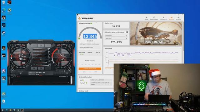The image size is (200, 112).
Task: Click Afterburner Kombustor K button
Action: 34,45
